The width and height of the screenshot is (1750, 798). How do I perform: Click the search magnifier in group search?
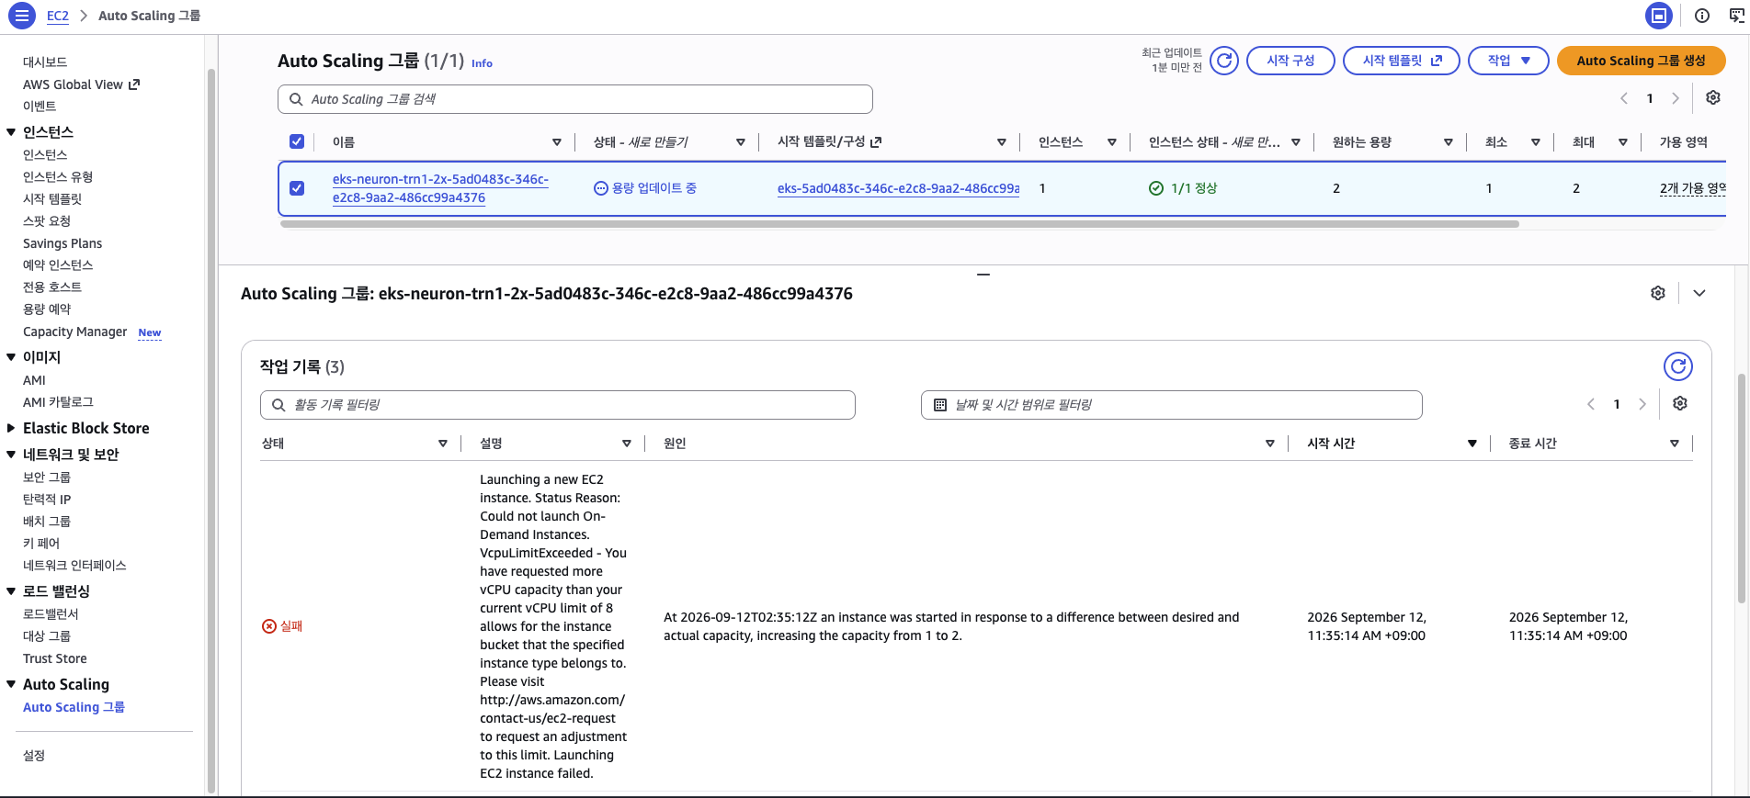click(296, 99)
